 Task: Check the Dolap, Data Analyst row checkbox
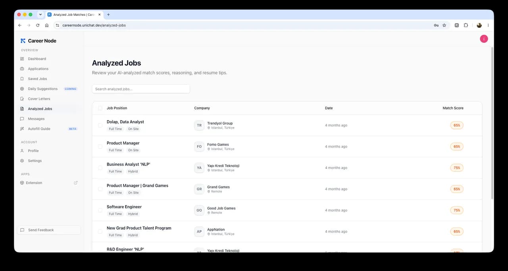click(x=100, y=125)
